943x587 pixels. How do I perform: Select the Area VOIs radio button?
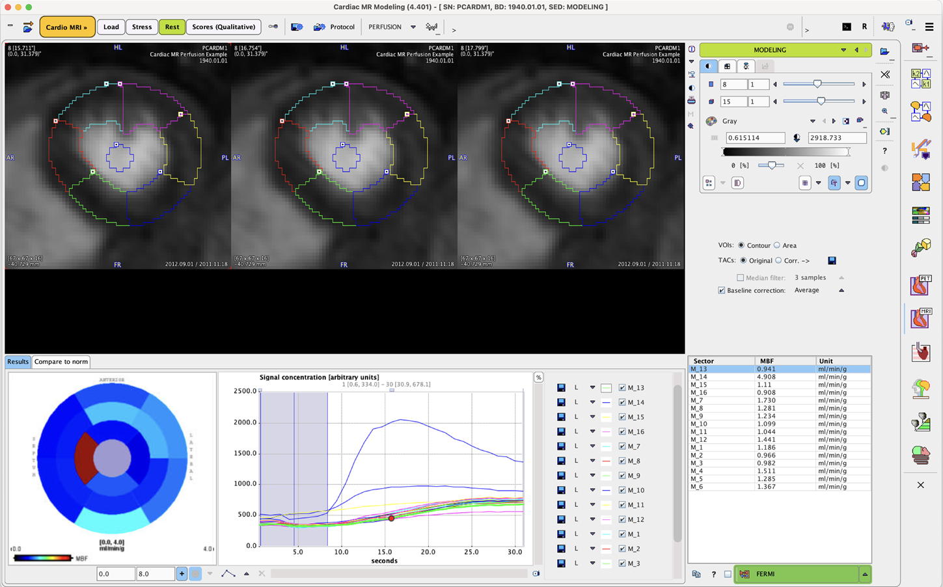coord(777,245)
